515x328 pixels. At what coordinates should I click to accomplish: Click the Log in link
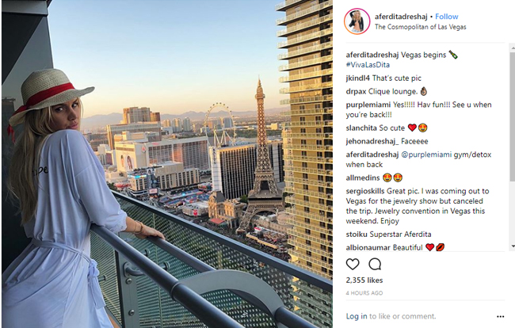(x=357, y=316)
